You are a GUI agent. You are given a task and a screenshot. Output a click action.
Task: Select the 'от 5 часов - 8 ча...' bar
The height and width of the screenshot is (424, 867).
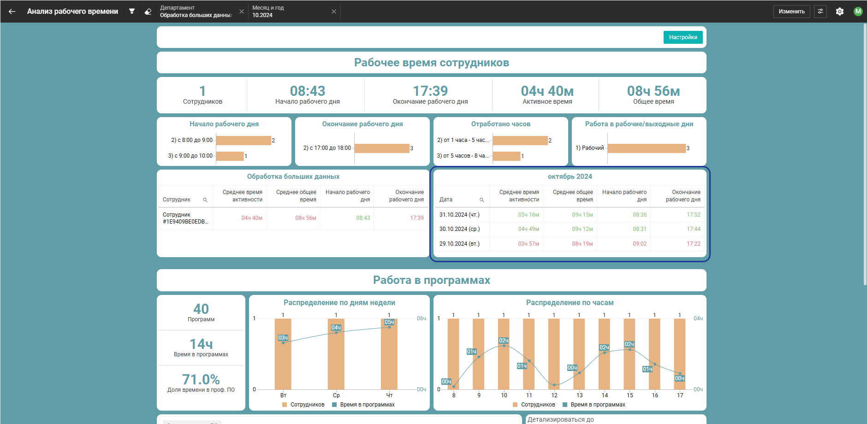[x=506, y=156]
